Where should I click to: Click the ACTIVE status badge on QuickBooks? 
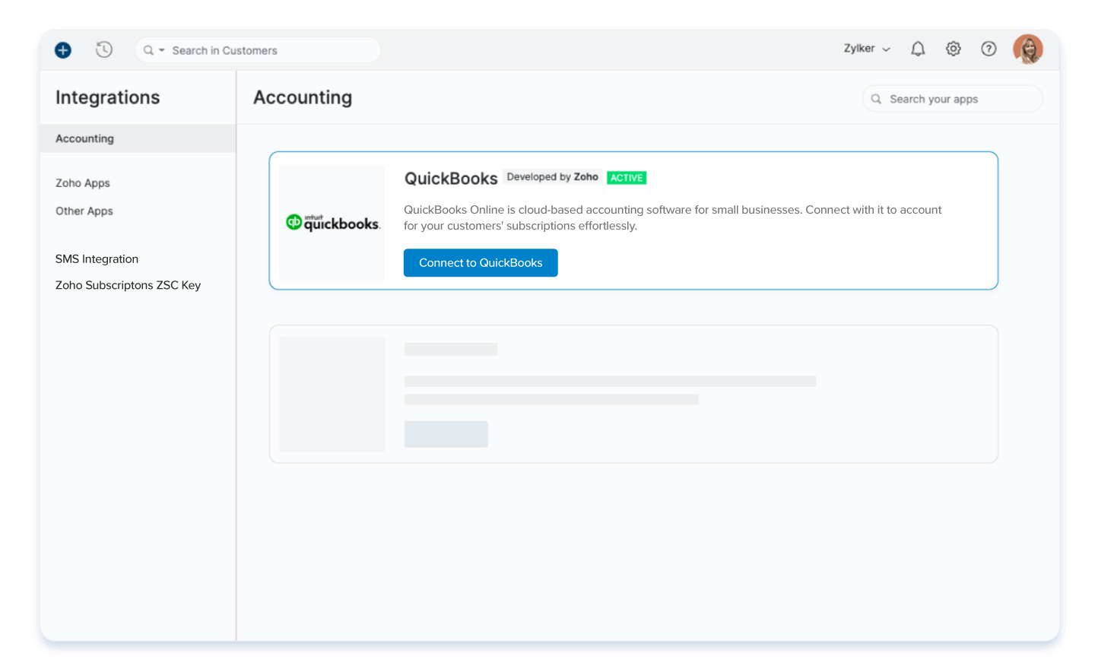point(627,177)
